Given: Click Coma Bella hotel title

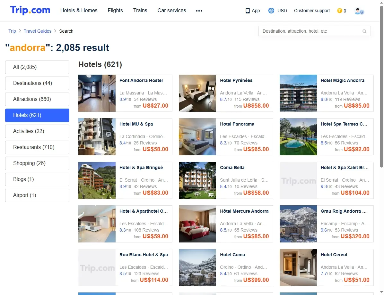Looking at the screenshot, I should coord(232,168).
